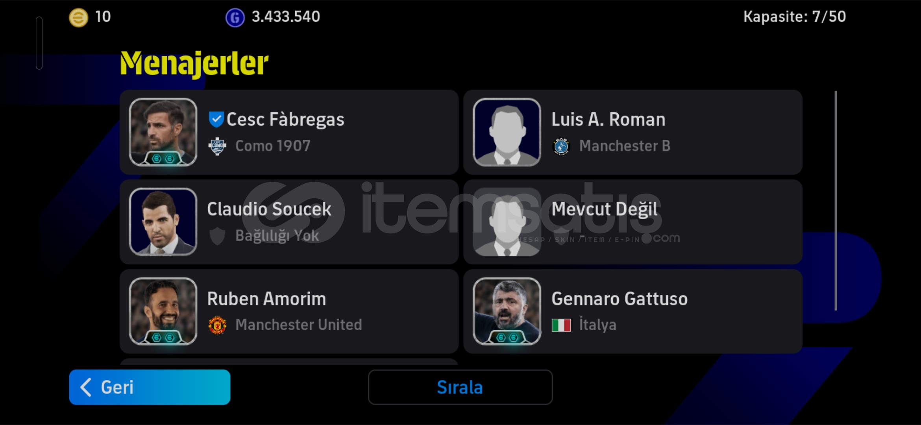Tap the back chevron arrow in Geri

tap(86, 387)
